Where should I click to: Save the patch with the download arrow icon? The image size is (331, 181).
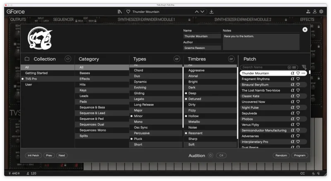pyautogui.click(x=211, y=12)
